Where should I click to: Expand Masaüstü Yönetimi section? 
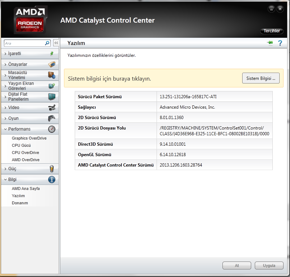(30, 75)
